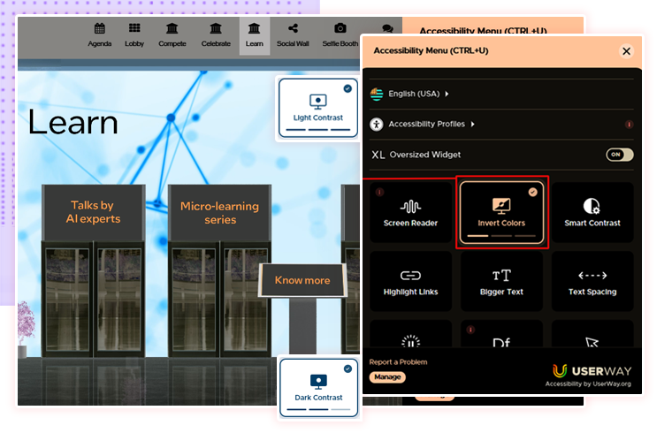This screenshot has width=672, height=433.
Task: Close the Accessibility Menu
Action: (x=626, y=51)
